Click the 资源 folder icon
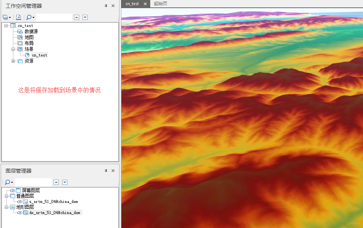Image resolution: width=363 pixels, height=228 pixels. (20, 61)
